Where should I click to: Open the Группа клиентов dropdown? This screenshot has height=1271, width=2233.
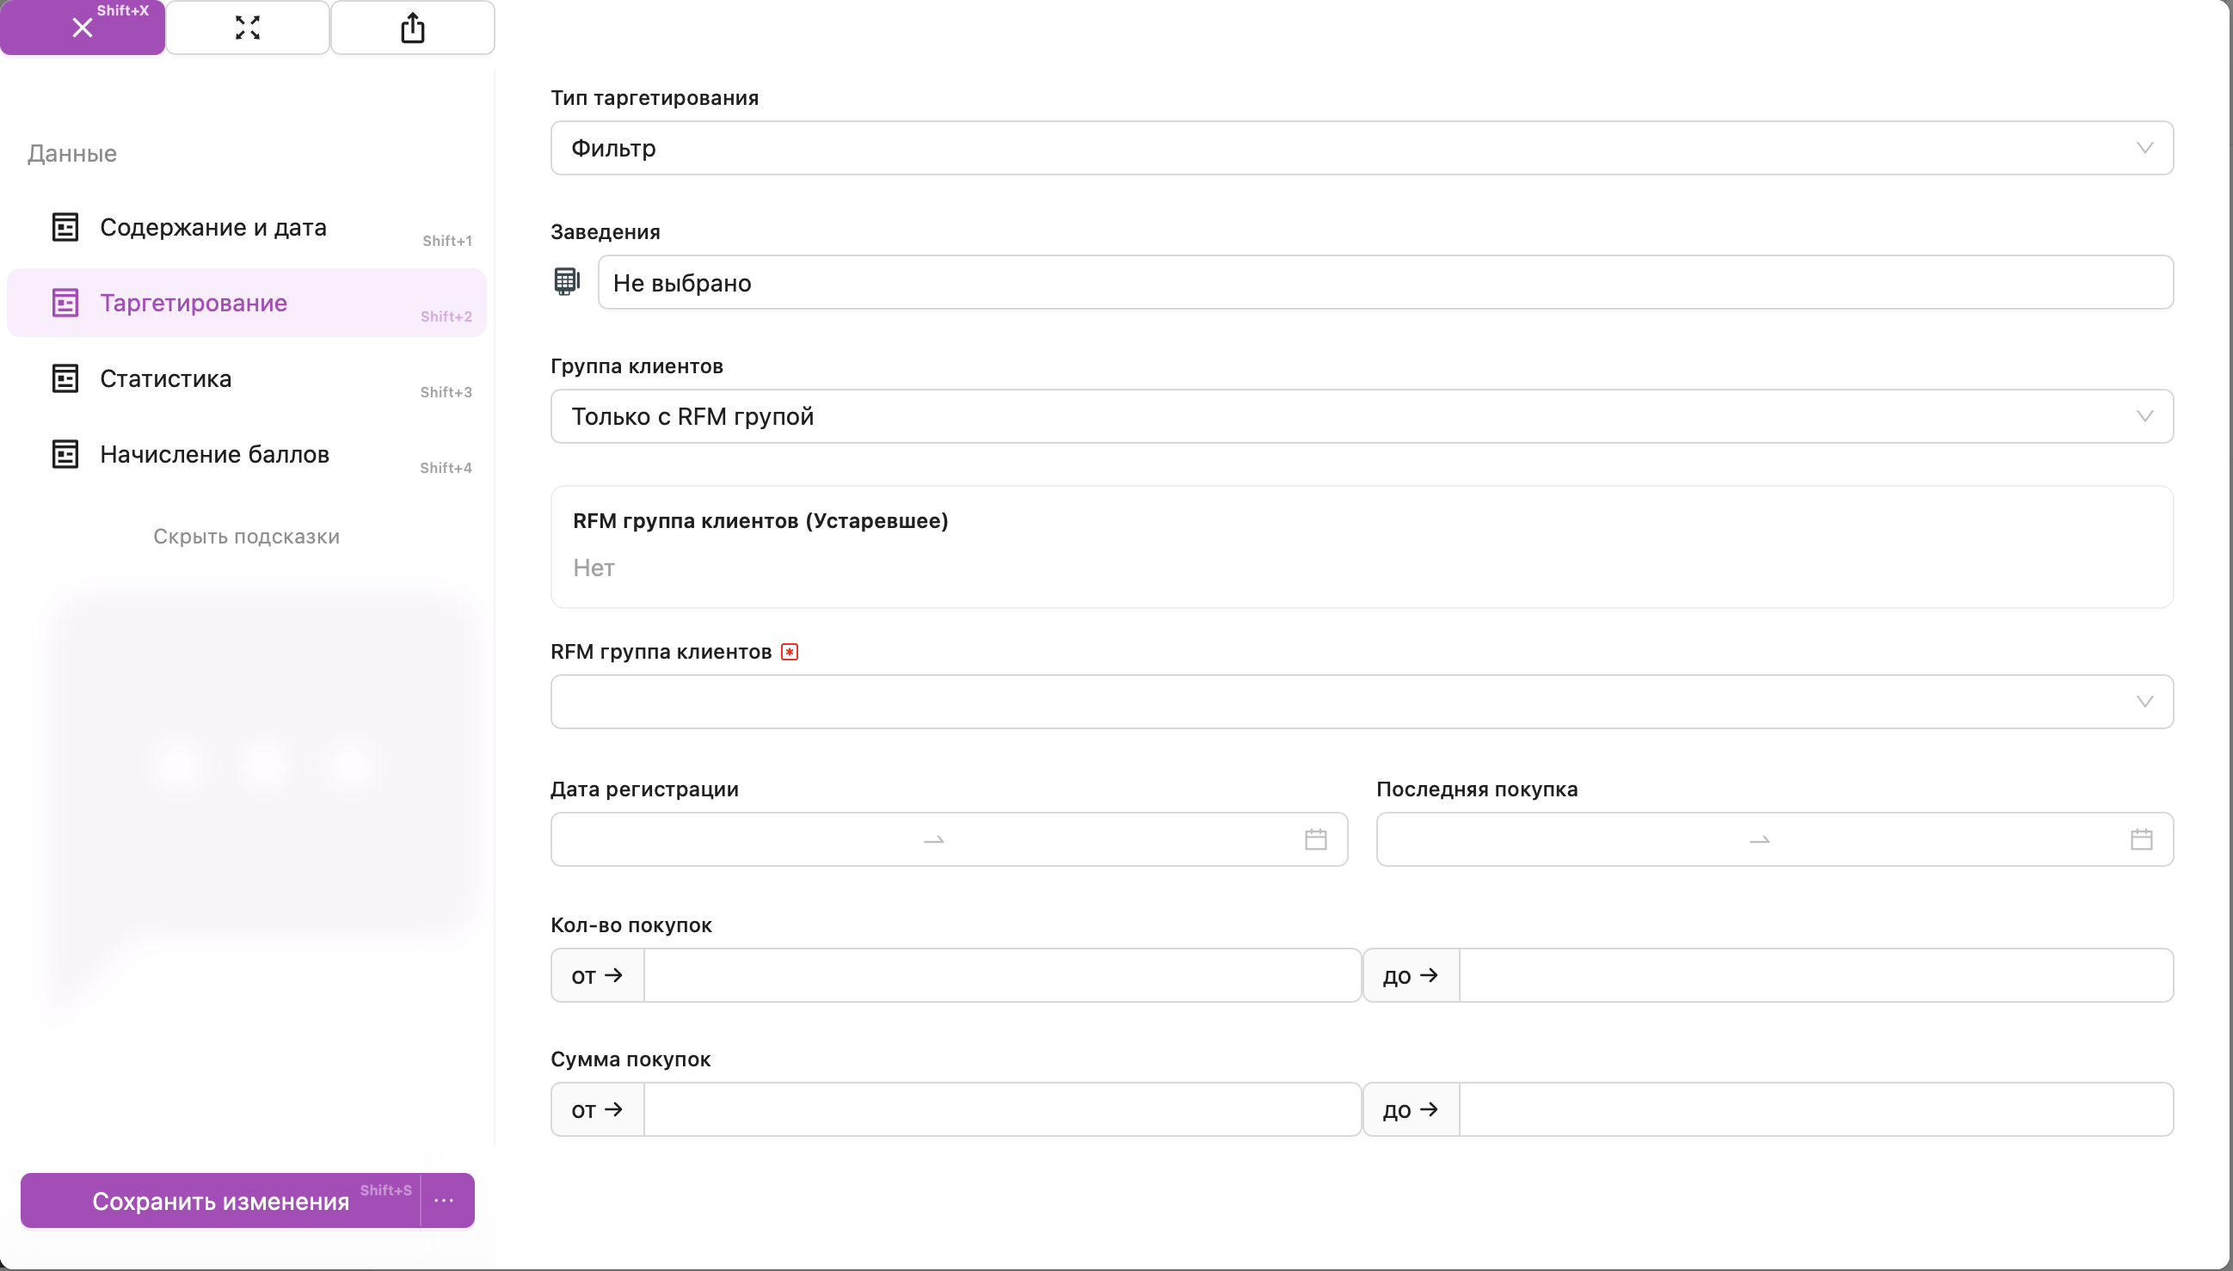pos(1361,416)
